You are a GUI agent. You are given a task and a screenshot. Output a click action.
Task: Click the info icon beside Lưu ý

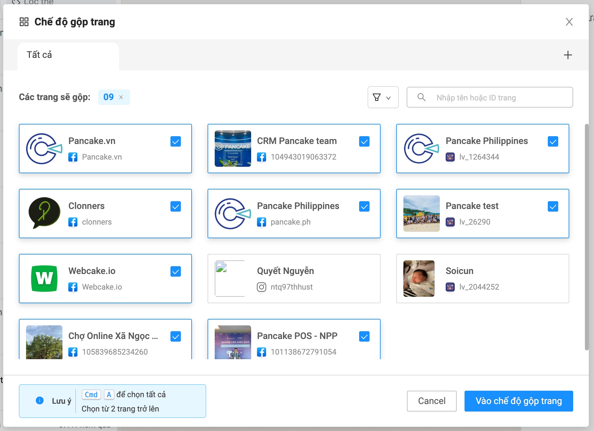coord(40,400)
